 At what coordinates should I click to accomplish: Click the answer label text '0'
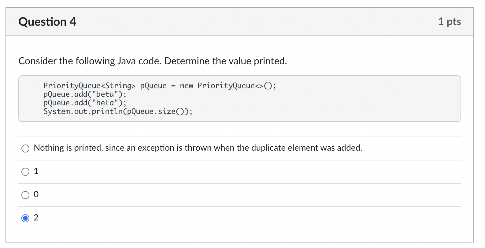[x=36, y=194]
